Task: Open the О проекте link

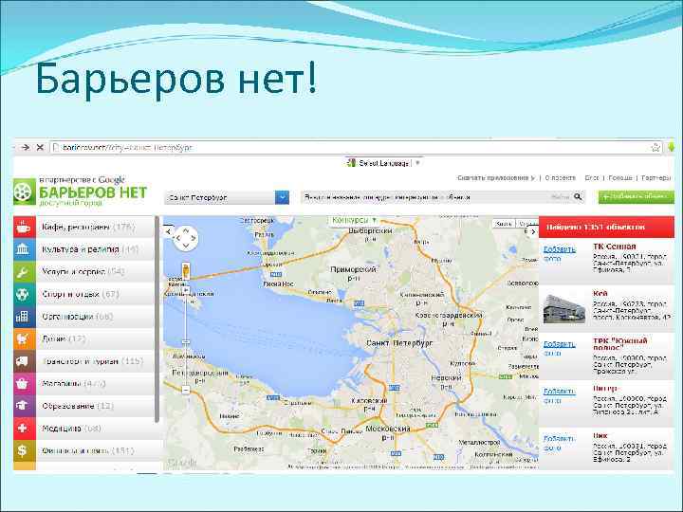Action: 561,177
